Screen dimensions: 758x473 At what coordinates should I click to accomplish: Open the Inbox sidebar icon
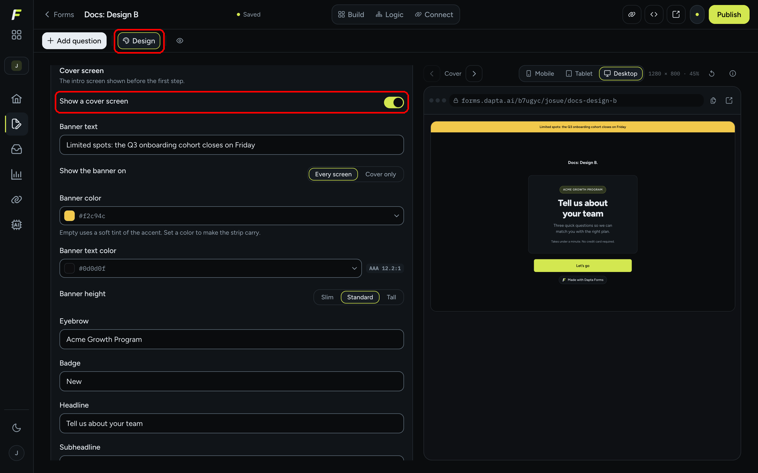tap(16, 149)
